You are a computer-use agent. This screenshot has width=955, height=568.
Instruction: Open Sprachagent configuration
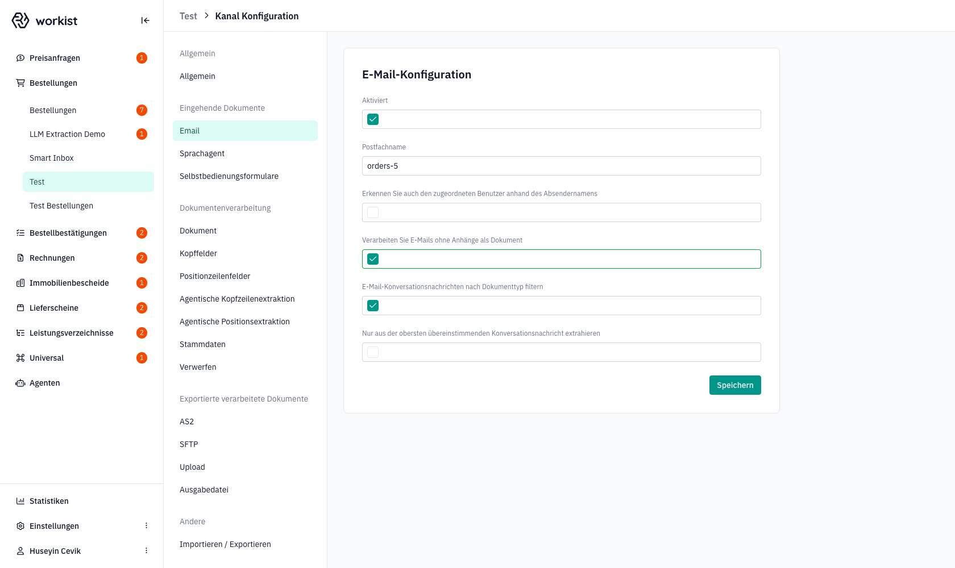click(x=245, y=153)
